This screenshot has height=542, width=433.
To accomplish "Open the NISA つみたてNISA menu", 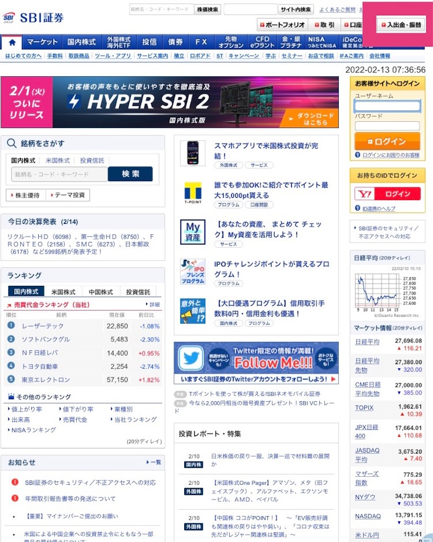I will tap(321, 42).
